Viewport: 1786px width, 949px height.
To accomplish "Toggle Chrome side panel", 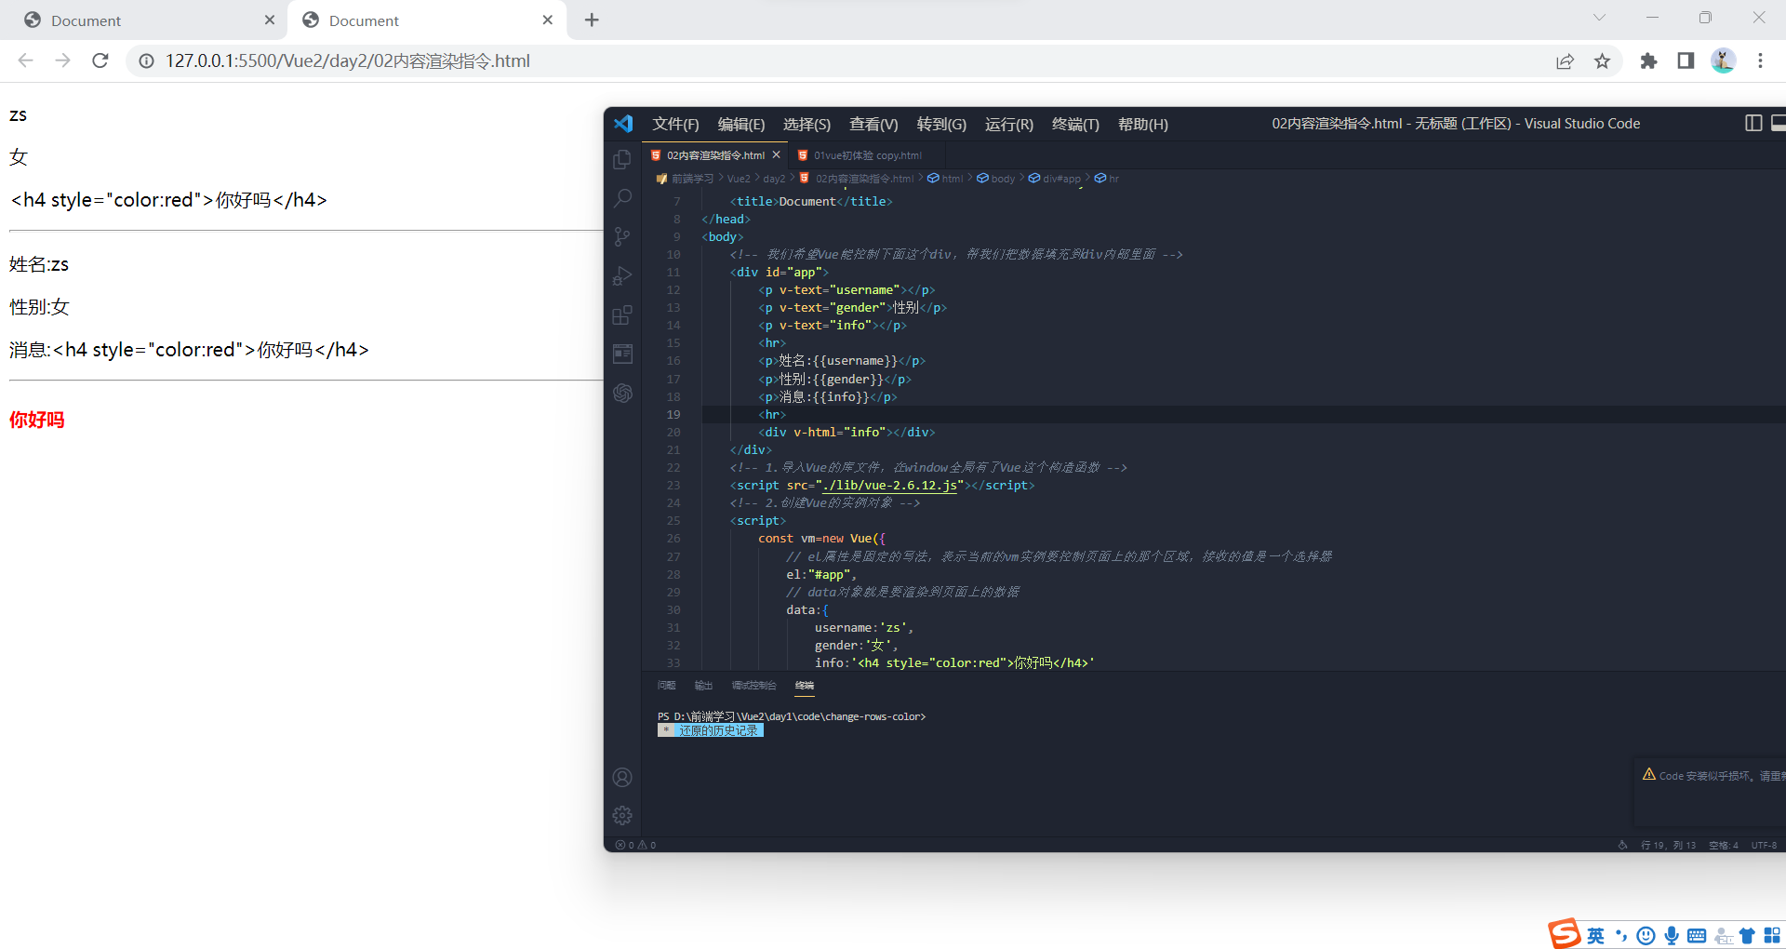I will coord(1686,60).
